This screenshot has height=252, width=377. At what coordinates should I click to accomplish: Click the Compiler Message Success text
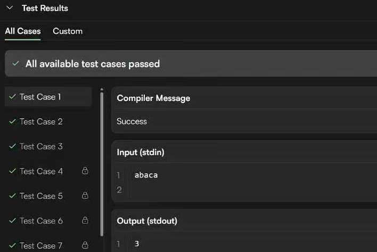click(x=132, y=122)
